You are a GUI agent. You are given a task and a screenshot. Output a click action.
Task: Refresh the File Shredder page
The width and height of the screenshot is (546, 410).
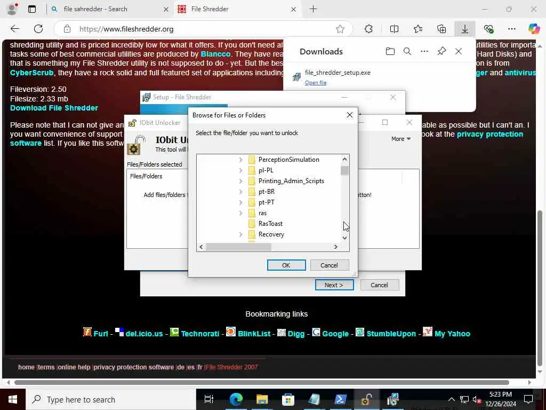point(38,29)
